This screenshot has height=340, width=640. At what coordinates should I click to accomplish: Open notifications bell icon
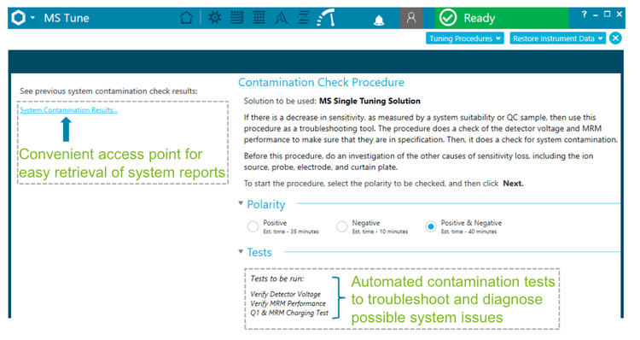tap(379, 20)
